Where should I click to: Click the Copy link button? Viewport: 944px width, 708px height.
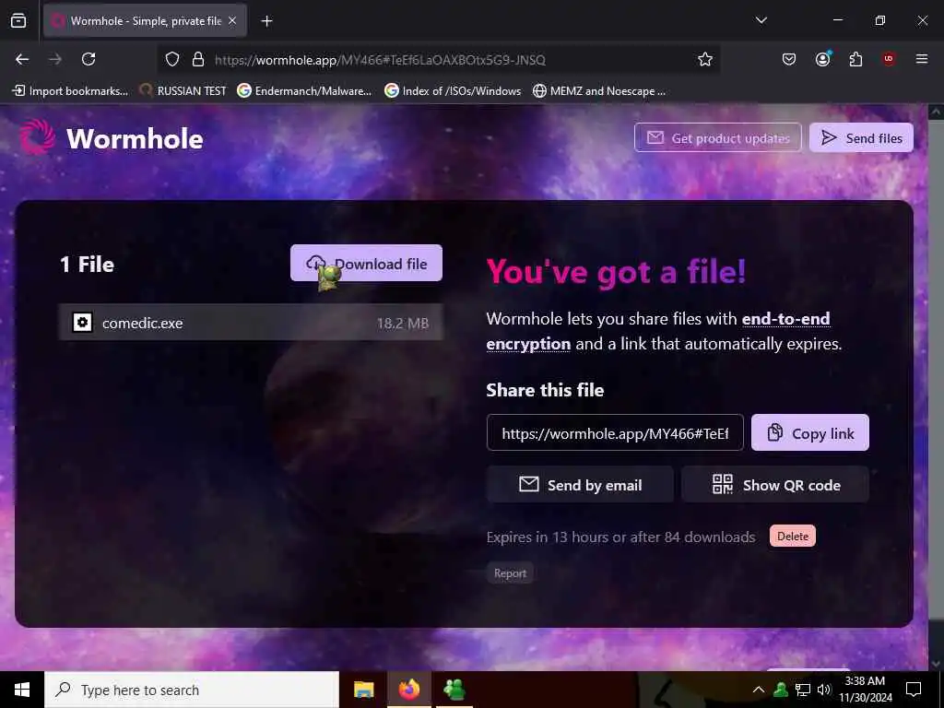[809, 433]
